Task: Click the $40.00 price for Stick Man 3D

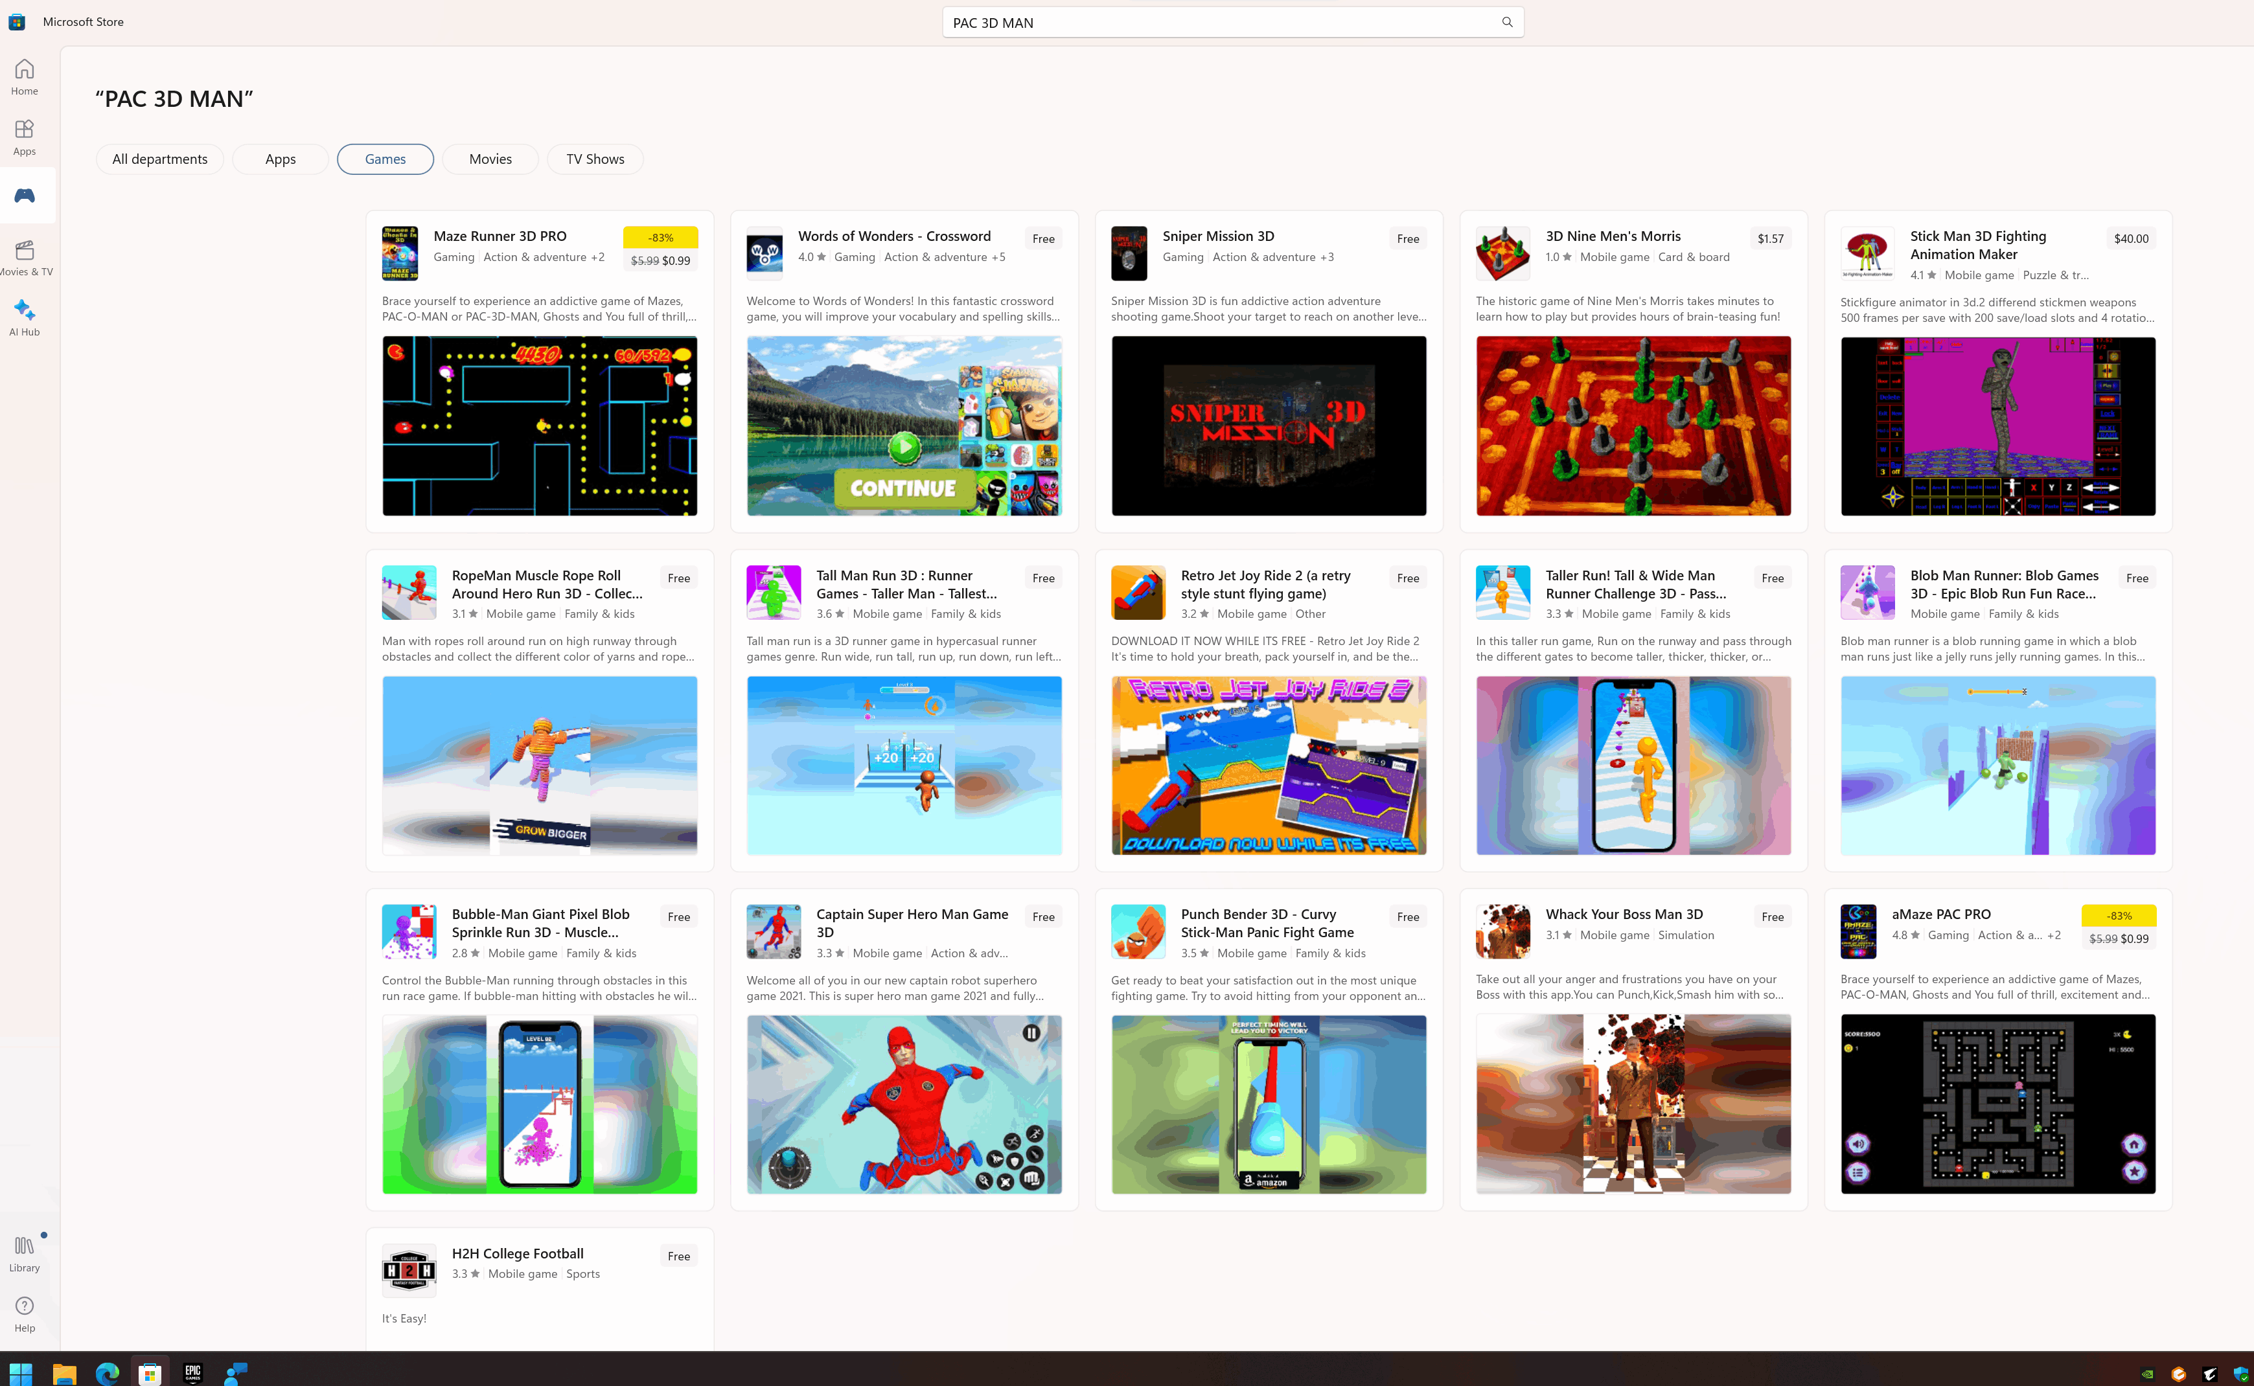Action: click(x=2130, y=238)
